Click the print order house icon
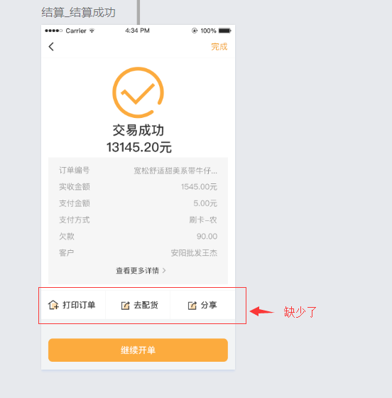392x398 pixels. [x=53, y=305]
